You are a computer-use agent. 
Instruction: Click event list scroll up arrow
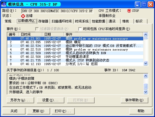pyautogui.click(x=145, y=35)
